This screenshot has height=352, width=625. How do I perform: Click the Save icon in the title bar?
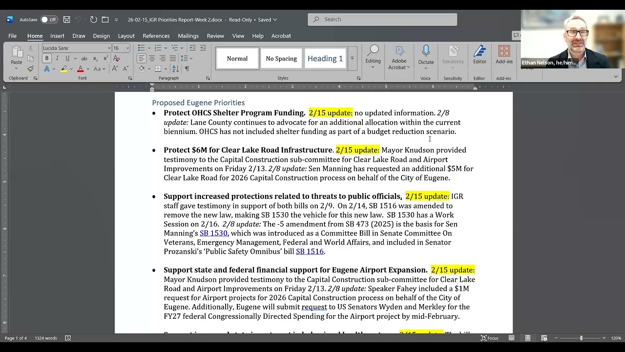67,20
